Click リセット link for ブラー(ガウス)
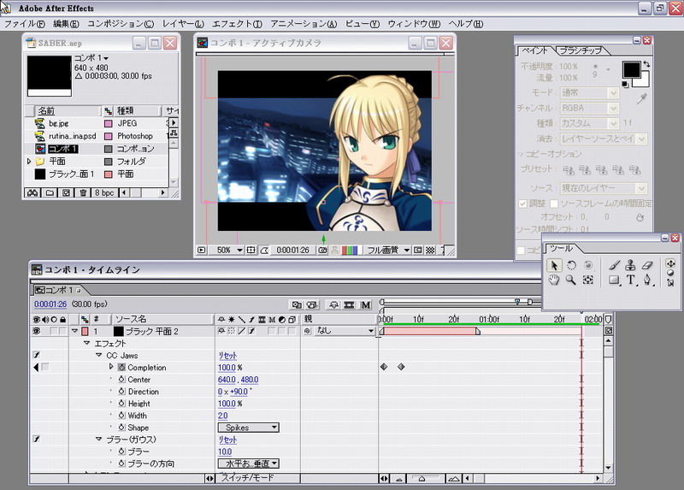 click(227, 440)
